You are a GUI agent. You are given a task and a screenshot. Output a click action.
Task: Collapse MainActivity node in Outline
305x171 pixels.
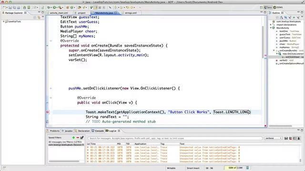pos(271,28)
